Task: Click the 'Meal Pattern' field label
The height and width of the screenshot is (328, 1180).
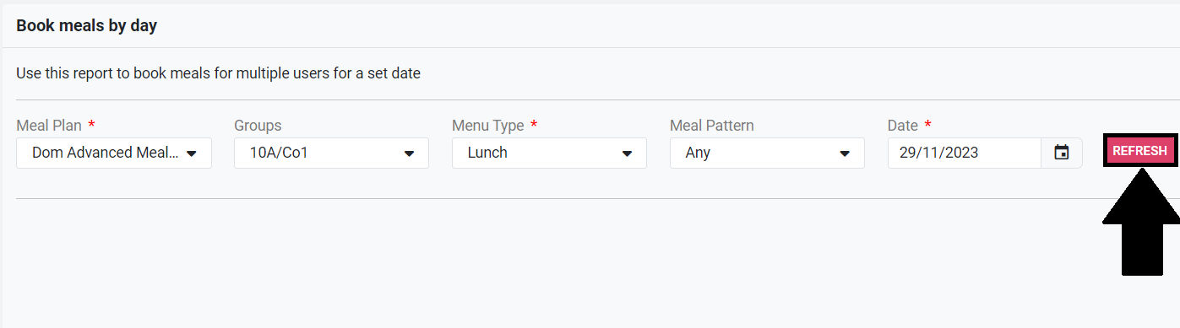Action: coord(712,126)
